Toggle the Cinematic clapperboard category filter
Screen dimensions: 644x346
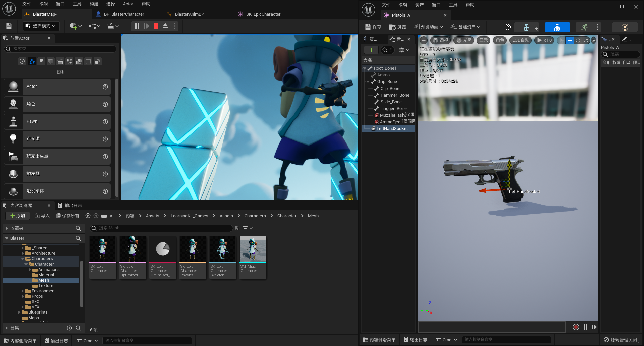tap(60, 61)
